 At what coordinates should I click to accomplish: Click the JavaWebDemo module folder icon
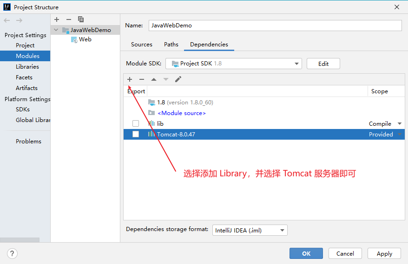tap(66, 30)
